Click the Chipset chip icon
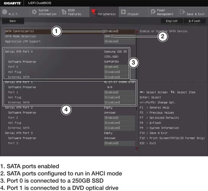 tap(123, 12)
